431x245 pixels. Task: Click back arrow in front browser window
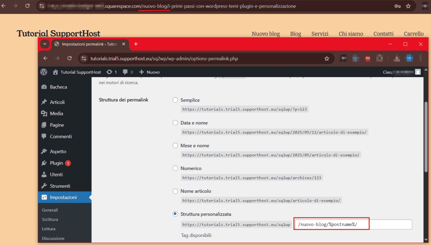45,58
